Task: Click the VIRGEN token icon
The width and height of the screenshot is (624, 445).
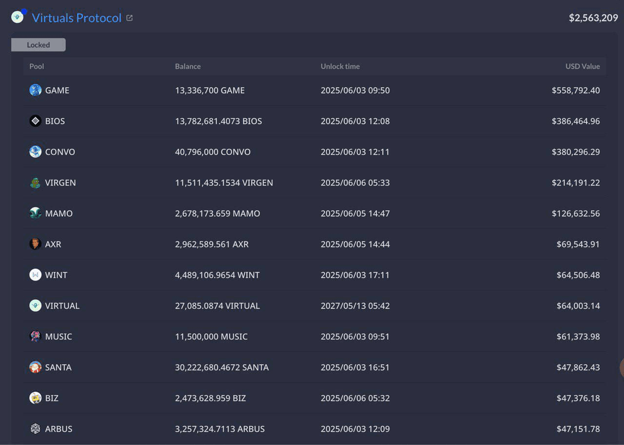Action: (35, 183)
